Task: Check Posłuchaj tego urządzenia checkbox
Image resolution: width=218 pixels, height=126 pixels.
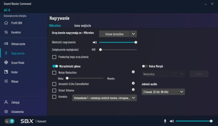Action: tap(54, 57)
